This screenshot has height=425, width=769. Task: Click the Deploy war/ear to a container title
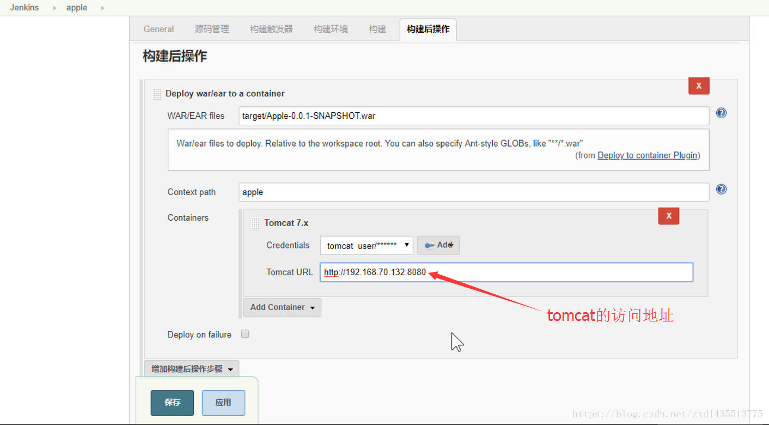pyautogui.click(x=225, y=94)
